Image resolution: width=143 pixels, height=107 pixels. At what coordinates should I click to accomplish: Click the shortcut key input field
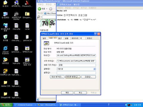76,65
